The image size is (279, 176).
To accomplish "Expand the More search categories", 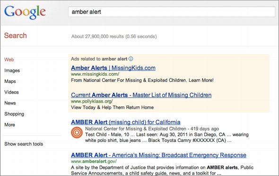I will click(10, 125).
